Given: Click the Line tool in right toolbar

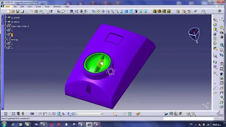Looking at the screenshot, I should [x=215, y=88].
